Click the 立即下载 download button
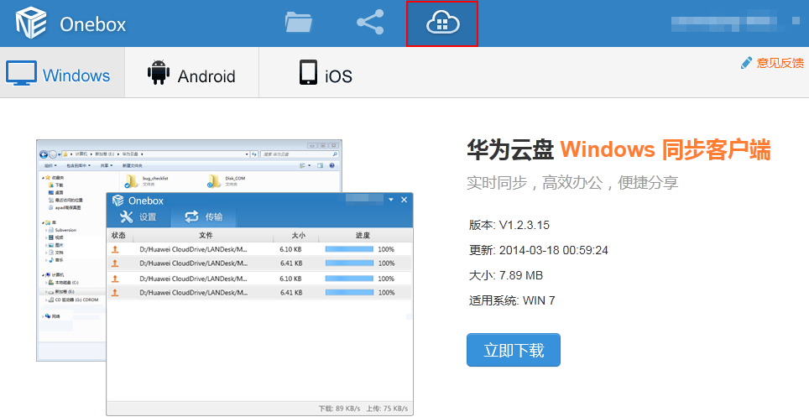 pyautogui.click(x=514, y=350)
